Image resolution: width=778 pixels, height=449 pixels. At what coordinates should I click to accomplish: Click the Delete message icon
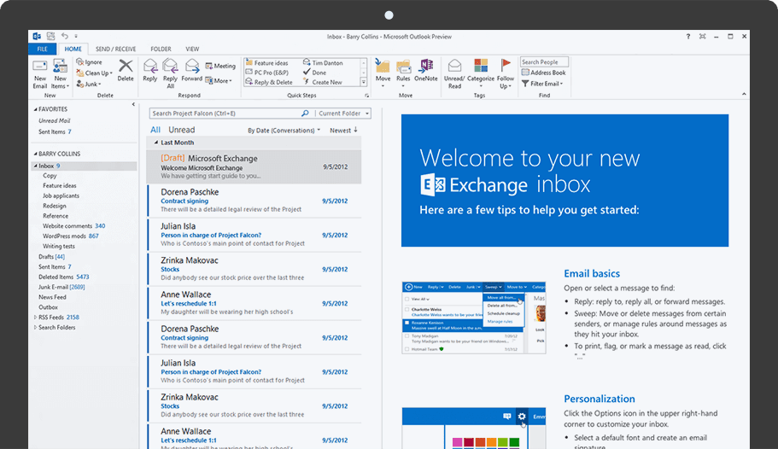(x=126, y=68)
